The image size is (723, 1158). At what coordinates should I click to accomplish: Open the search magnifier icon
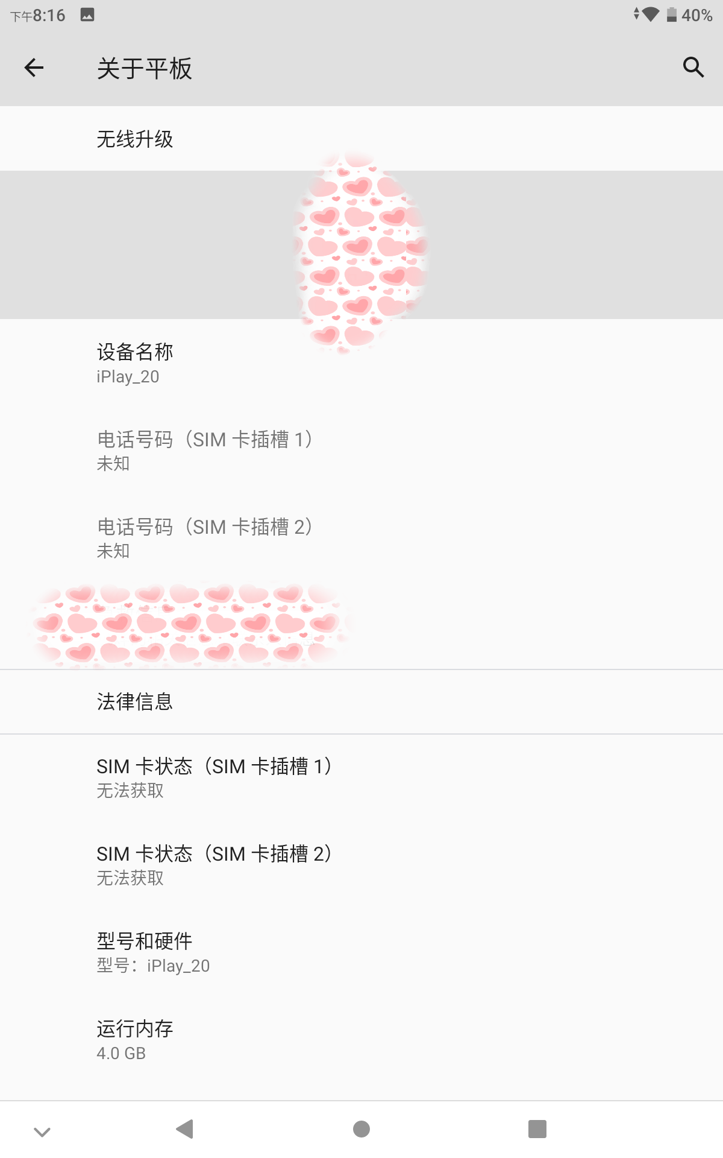(x=693, y=68)
